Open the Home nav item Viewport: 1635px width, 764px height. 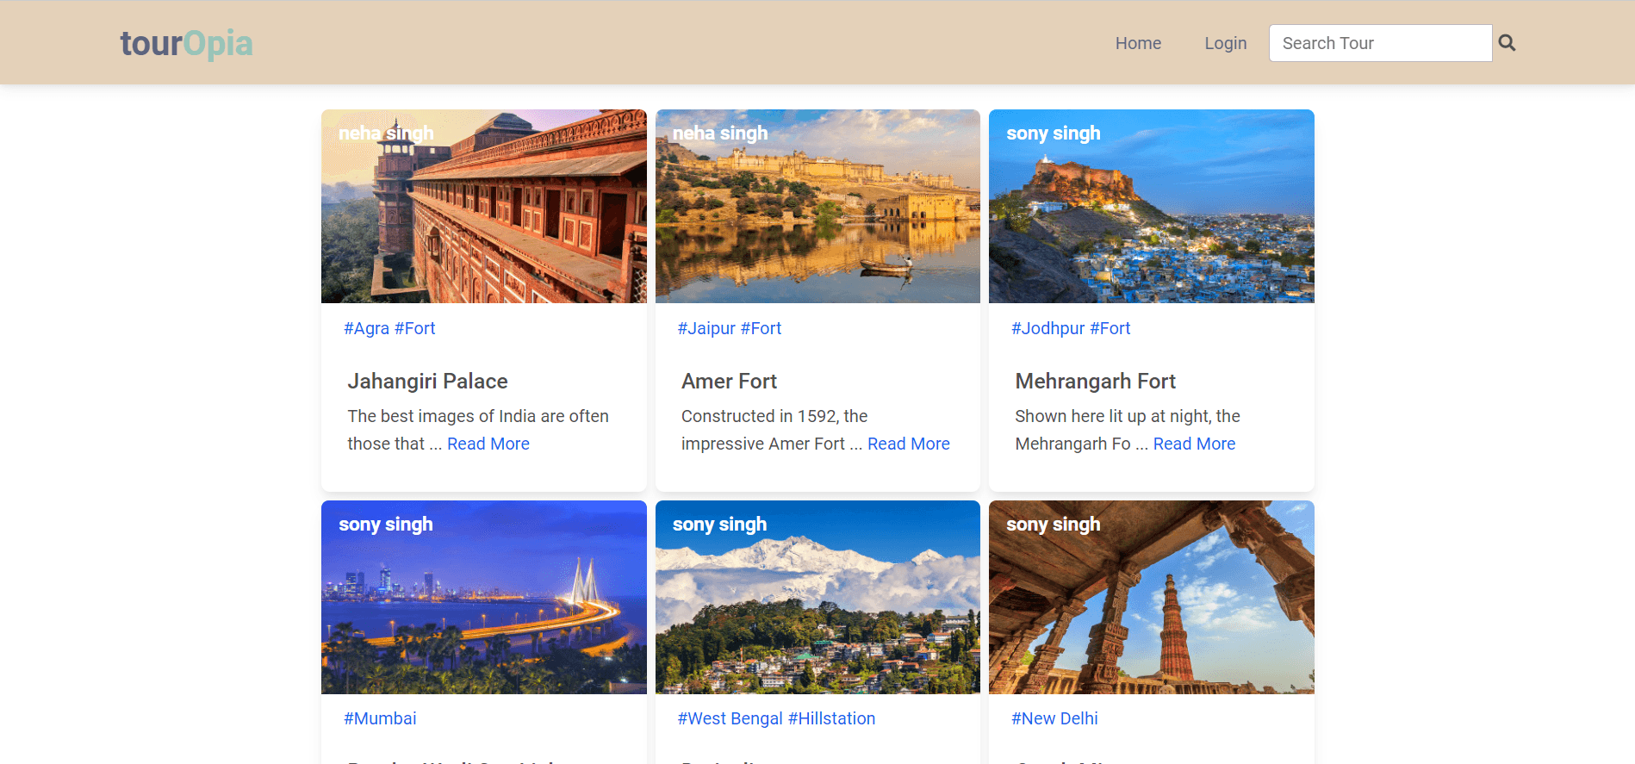pos(1138,43)
